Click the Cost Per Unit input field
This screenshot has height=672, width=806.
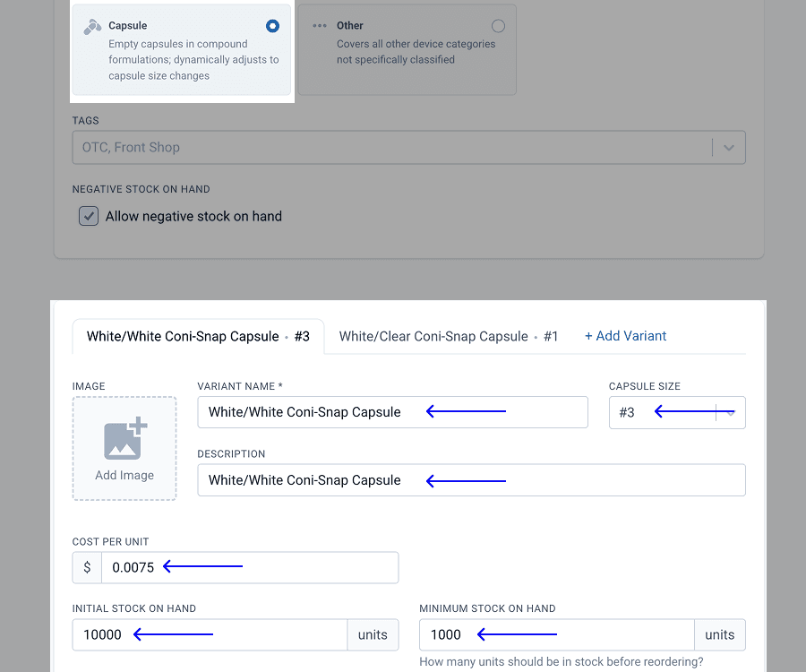coord(250,568)
